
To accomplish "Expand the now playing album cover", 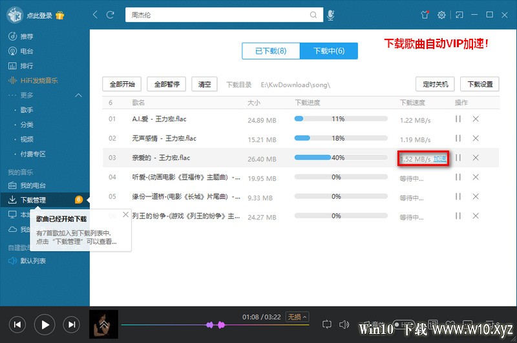I will [x=103, y=324].
